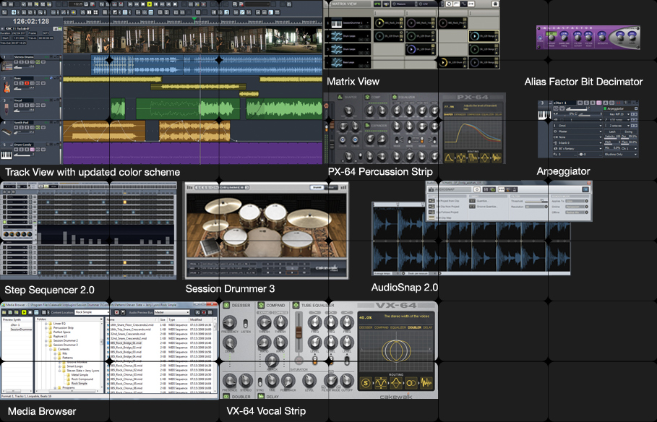Viewport: 657px width, 422px height.
Task: Click the large ride cymbal in Session Drummer
Action: pyautogui.click(x=309, y=218)
